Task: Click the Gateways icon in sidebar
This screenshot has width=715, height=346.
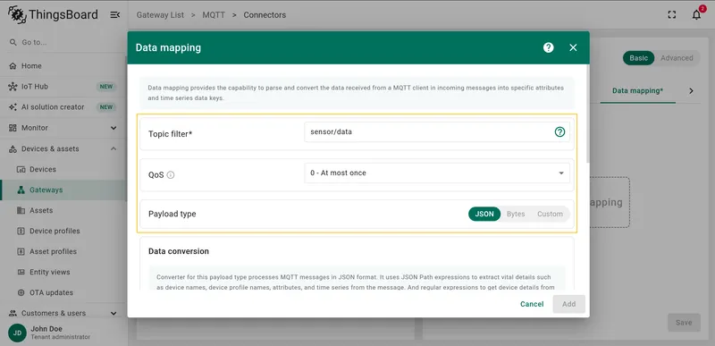Action: pyautogui.click(x=21, y=190)
